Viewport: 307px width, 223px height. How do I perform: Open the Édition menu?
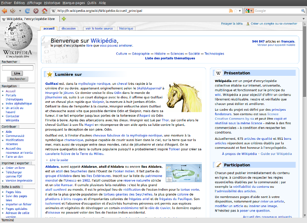pyautogui.click(x=19, y=3)
